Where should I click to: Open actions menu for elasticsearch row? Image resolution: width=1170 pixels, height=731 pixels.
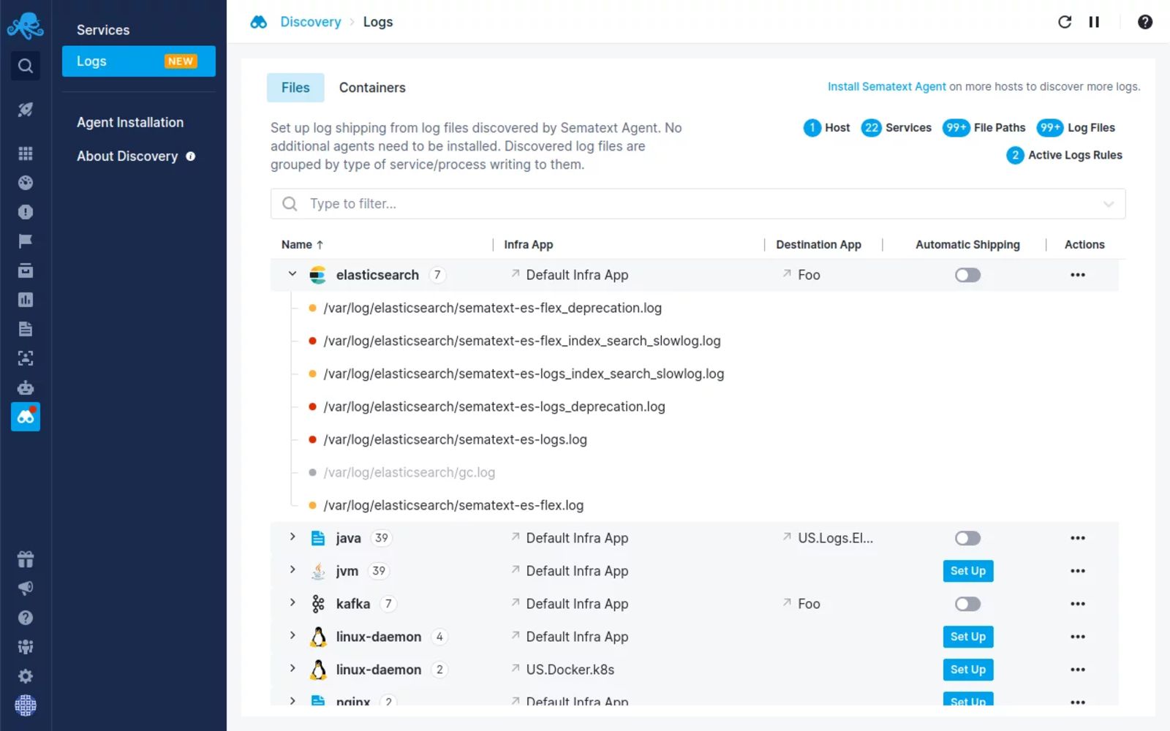tap(1078, 275)
